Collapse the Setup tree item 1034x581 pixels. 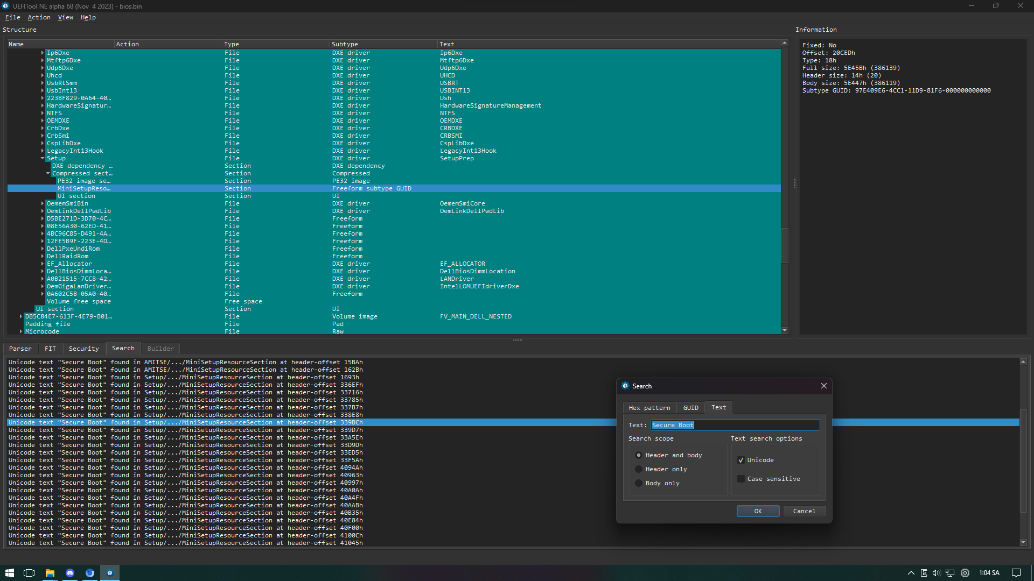(43, 158)
